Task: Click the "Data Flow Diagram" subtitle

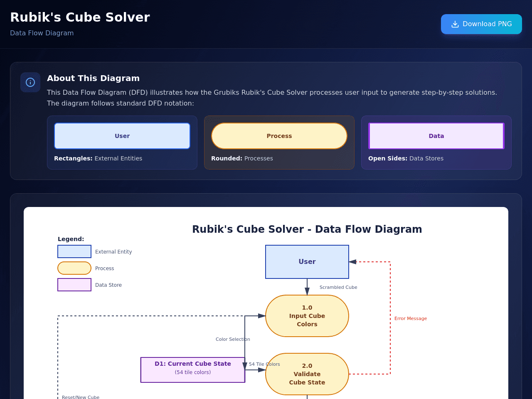Action: (x=42, y=33)
